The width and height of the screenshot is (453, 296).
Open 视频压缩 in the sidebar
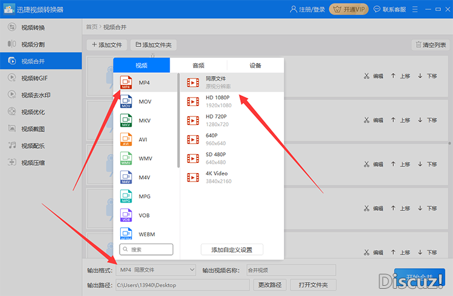(x=40, y=163)
